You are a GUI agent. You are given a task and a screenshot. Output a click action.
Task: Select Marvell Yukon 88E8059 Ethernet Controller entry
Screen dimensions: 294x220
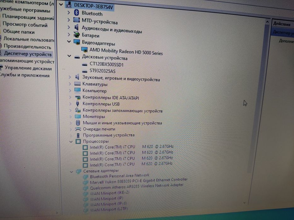[139, 181]
